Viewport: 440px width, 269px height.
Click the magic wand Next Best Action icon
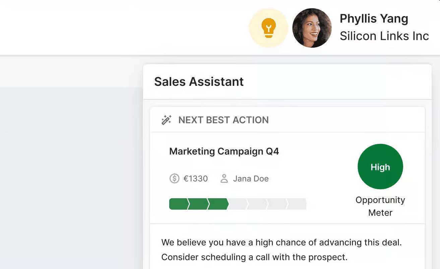tap(166, 120)
